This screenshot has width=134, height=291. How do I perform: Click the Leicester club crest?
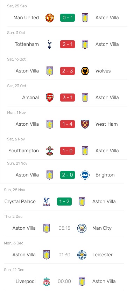click(x=82, y=255)
